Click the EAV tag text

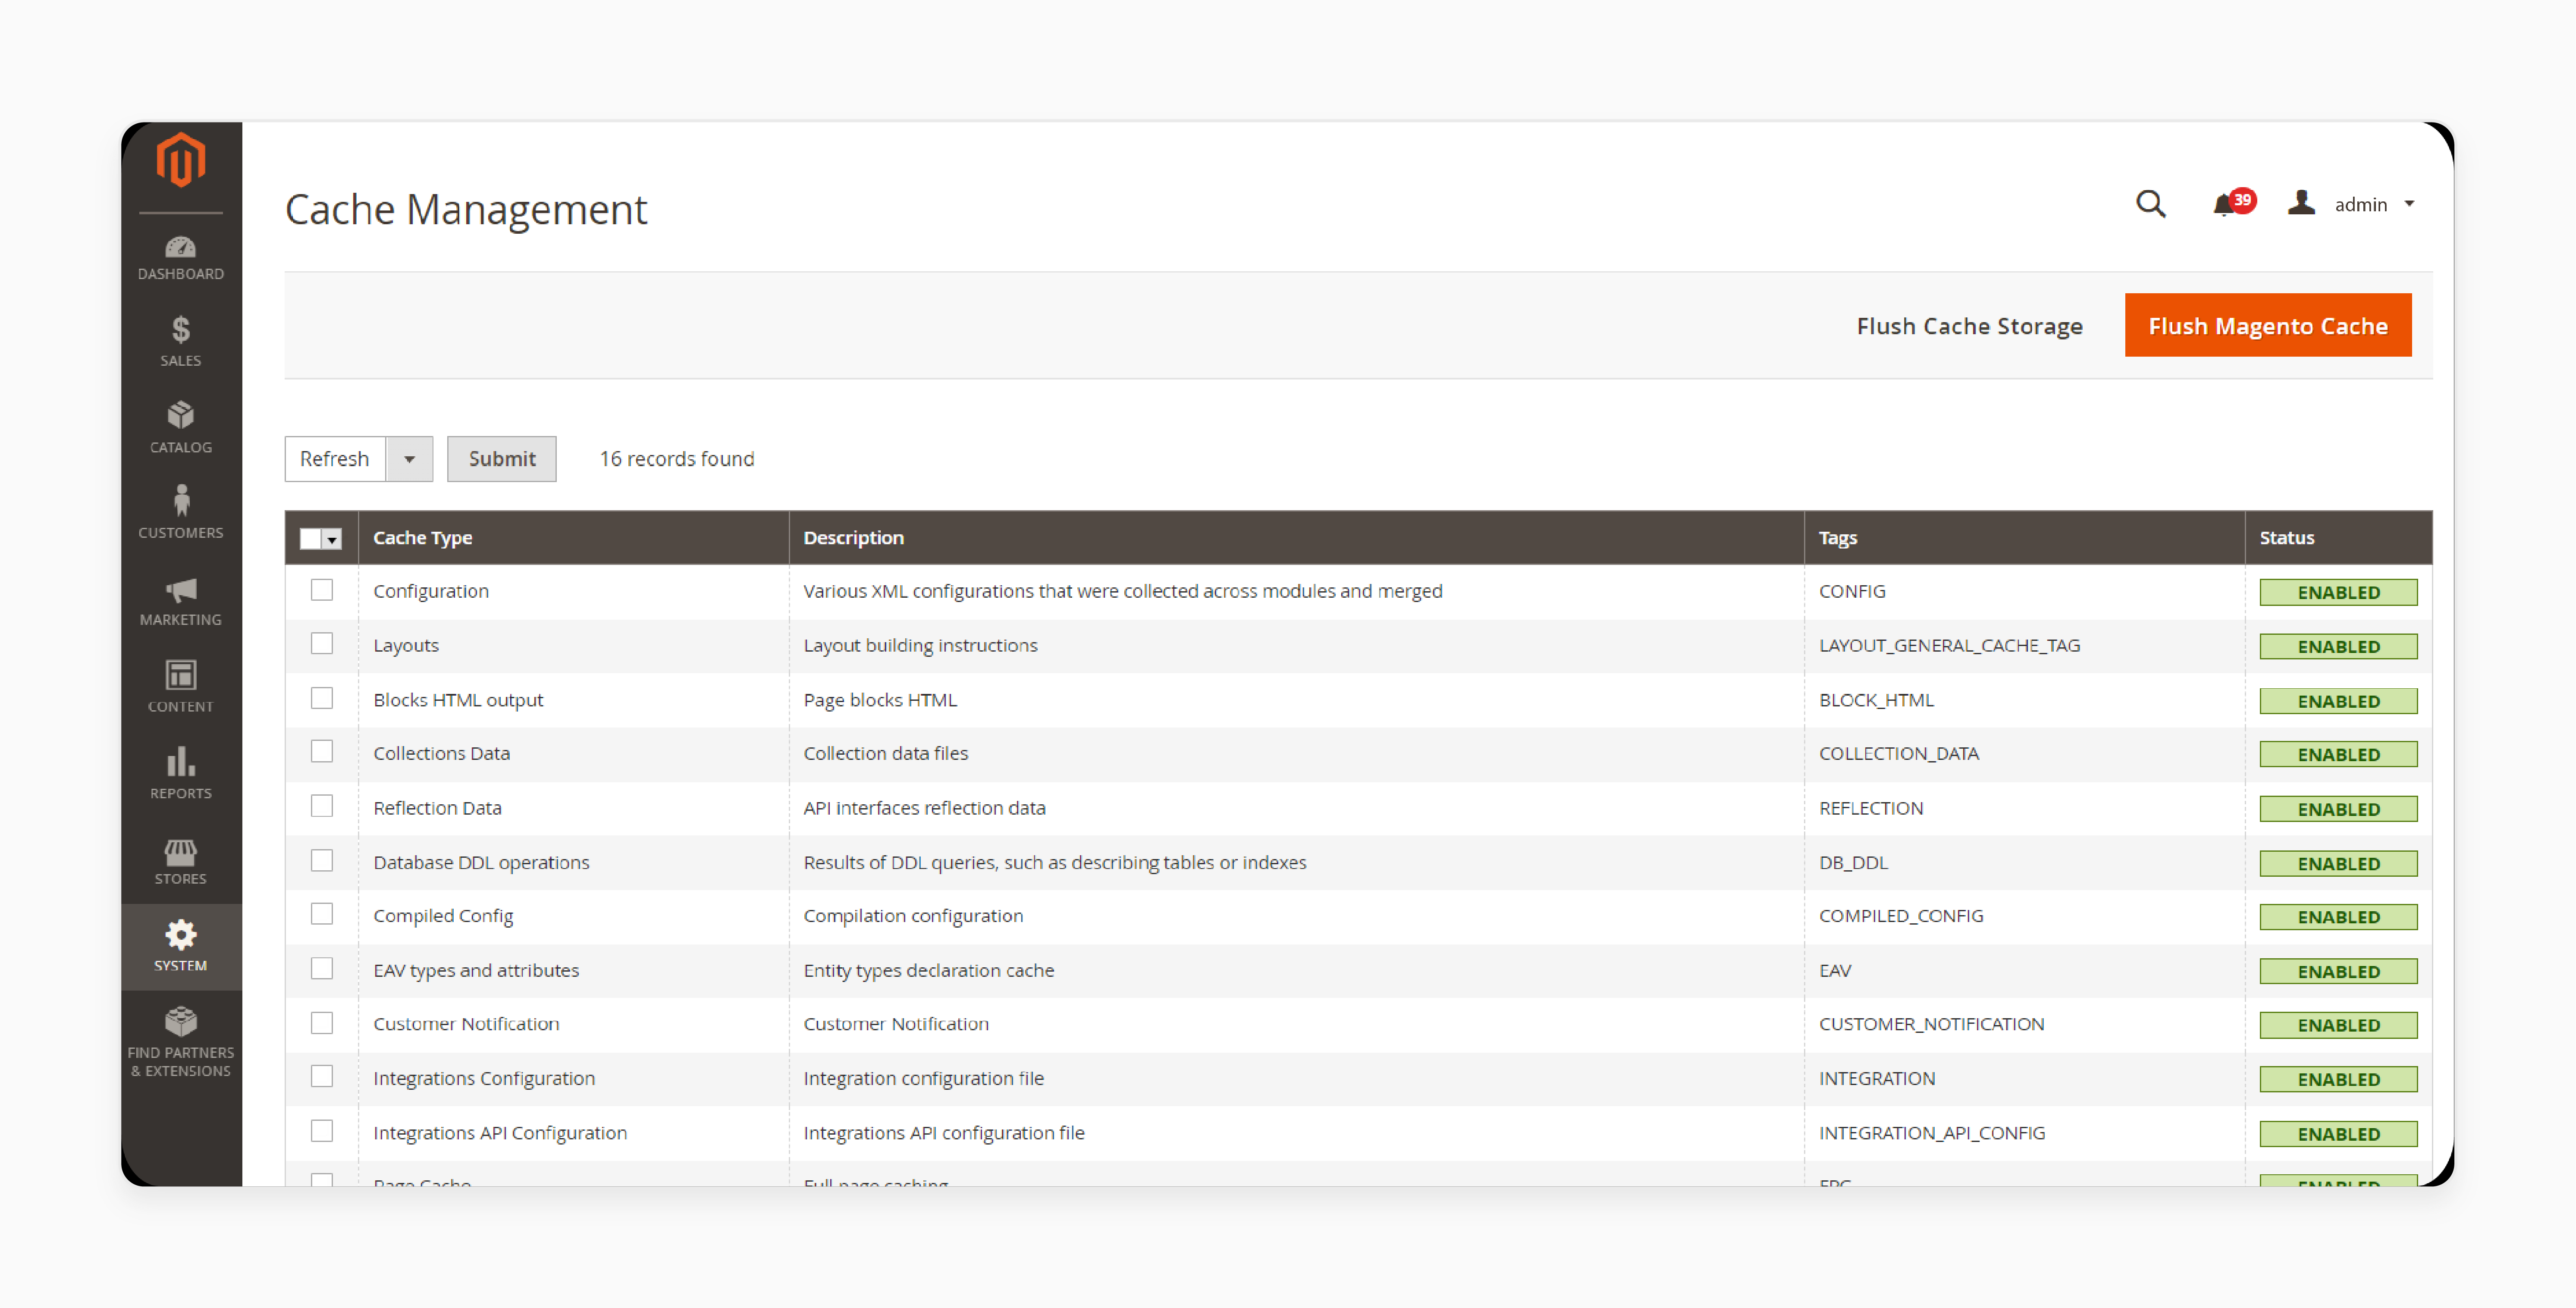click(x=1835, y=971)
